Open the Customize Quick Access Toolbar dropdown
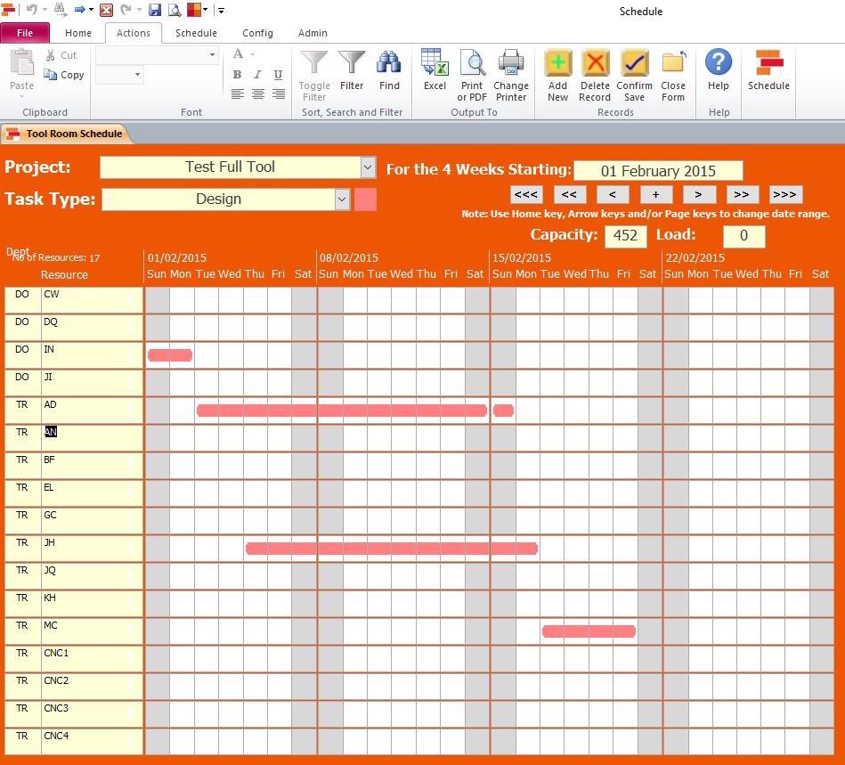This screenshot has width=845, height=765. point(221,11)
